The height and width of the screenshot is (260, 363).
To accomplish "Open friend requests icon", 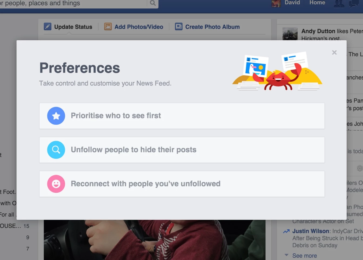I will click(x=339, y=4).
